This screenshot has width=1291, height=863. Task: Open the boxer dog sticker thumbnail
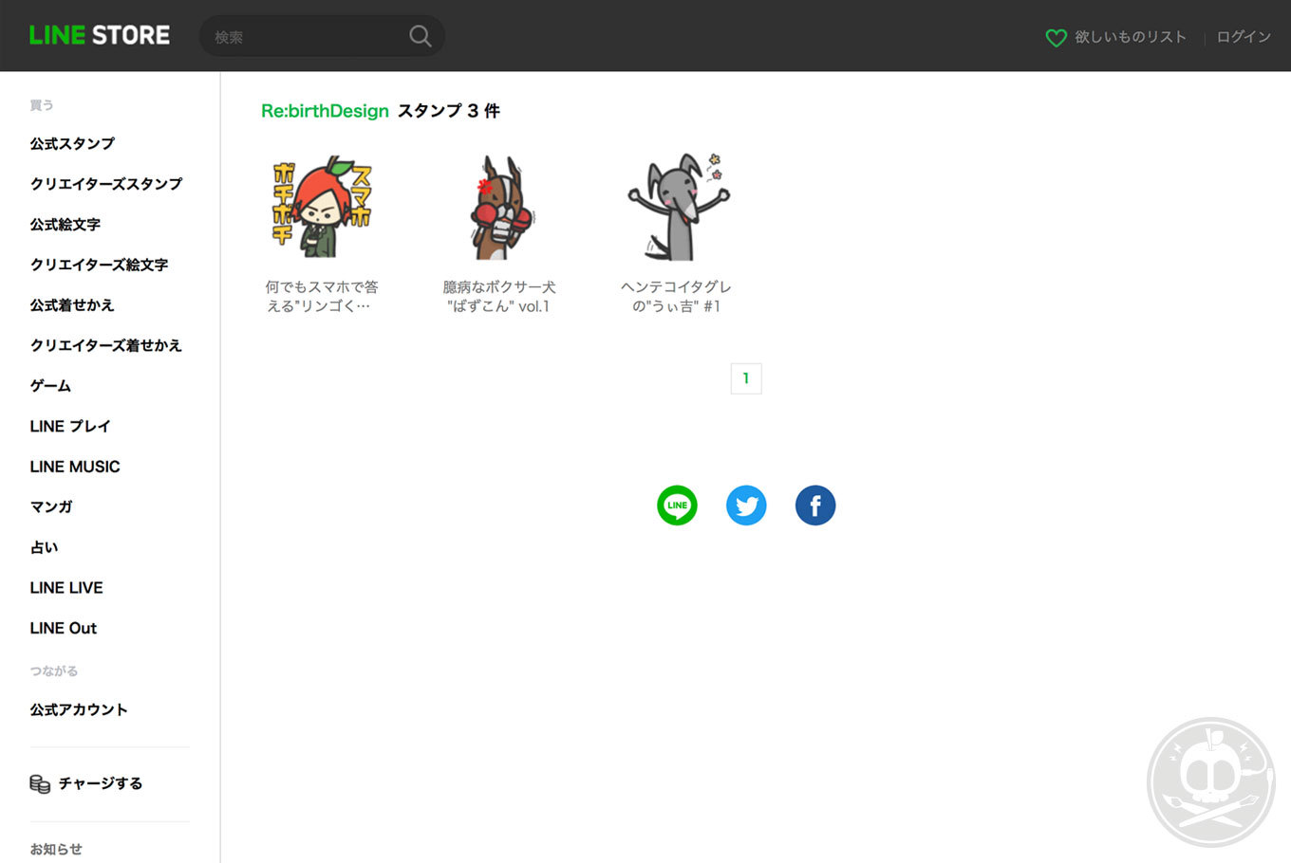tap(499, 207)
